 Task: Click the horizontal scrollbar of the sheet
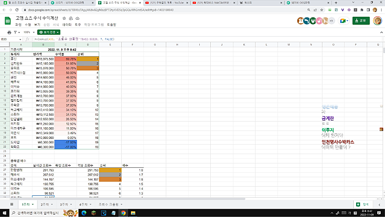pos(128,199)
